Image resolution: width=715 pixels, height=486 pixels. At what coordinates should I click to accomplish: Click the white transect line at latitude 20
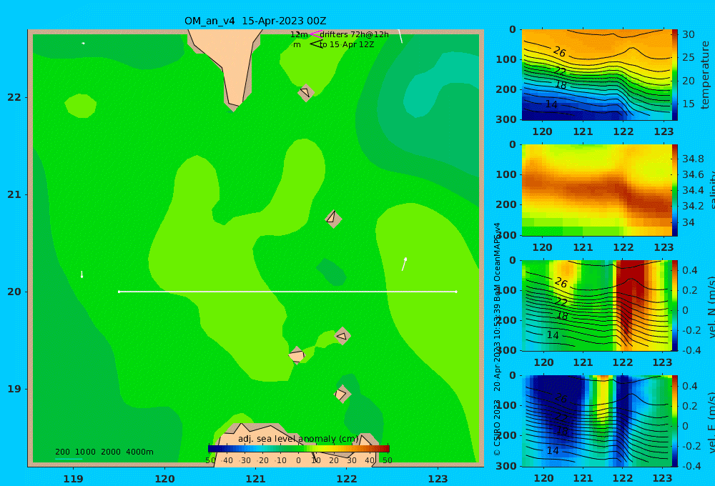tap(287, 292)
